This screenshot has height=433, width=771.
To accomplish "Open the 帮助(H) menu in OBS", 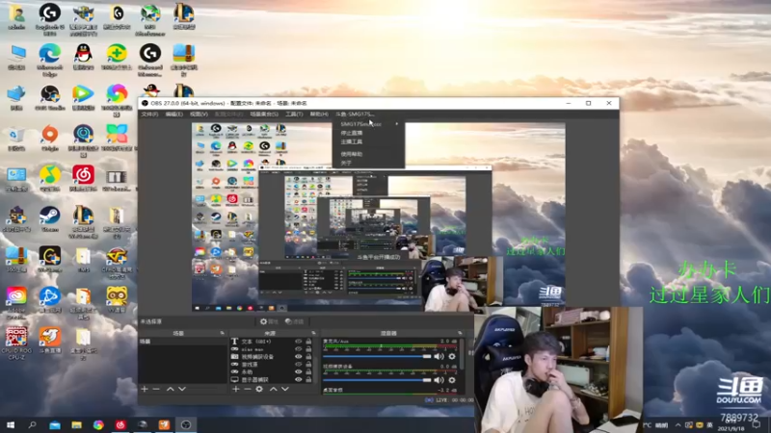I will click(x=319, y=114).
